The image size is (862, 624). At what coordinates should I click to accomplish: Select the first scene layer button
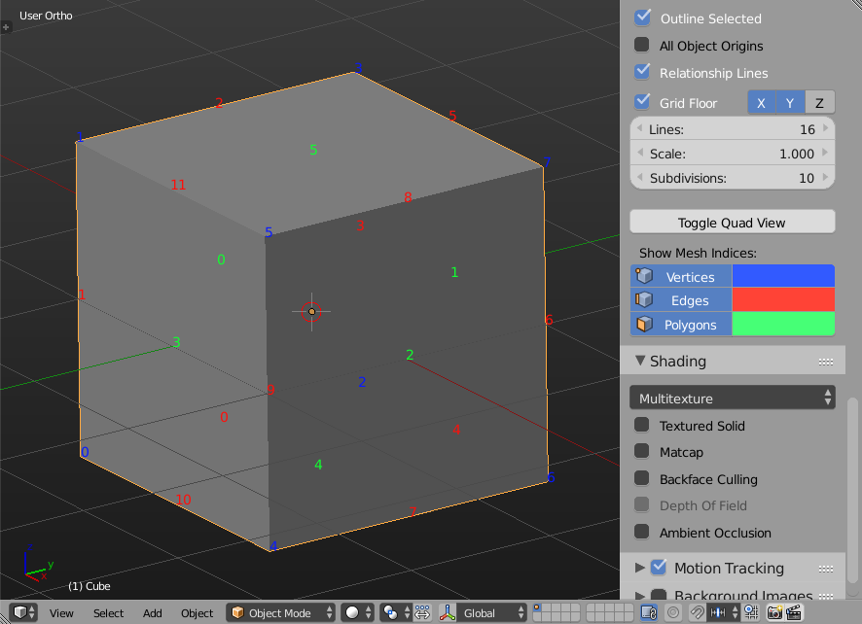(x=537, y=607)
